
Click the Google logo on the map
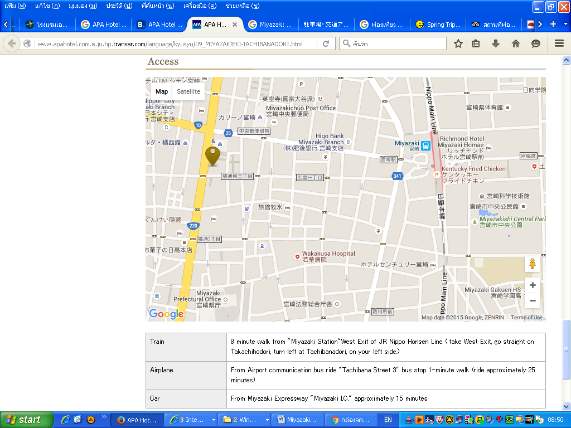point(166,314)
